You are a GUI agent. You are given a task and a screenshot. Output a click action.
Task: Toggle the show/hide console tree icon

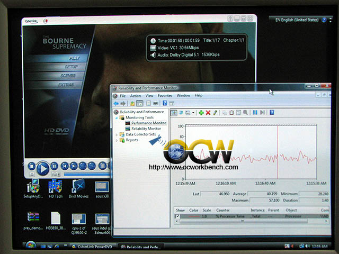[x=140, y=103]
